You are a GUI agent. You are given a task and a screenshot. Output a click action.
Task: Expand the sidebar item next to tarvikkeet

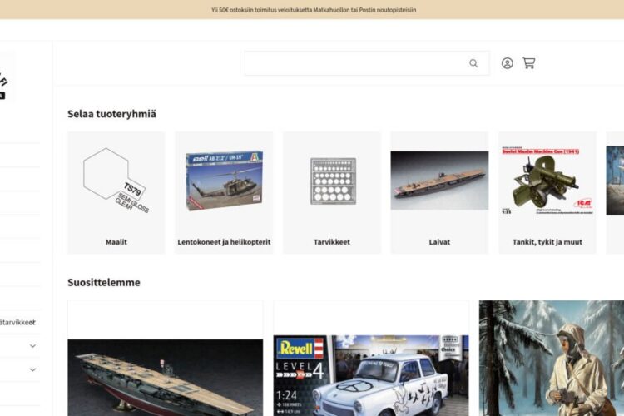pos(32,322)
